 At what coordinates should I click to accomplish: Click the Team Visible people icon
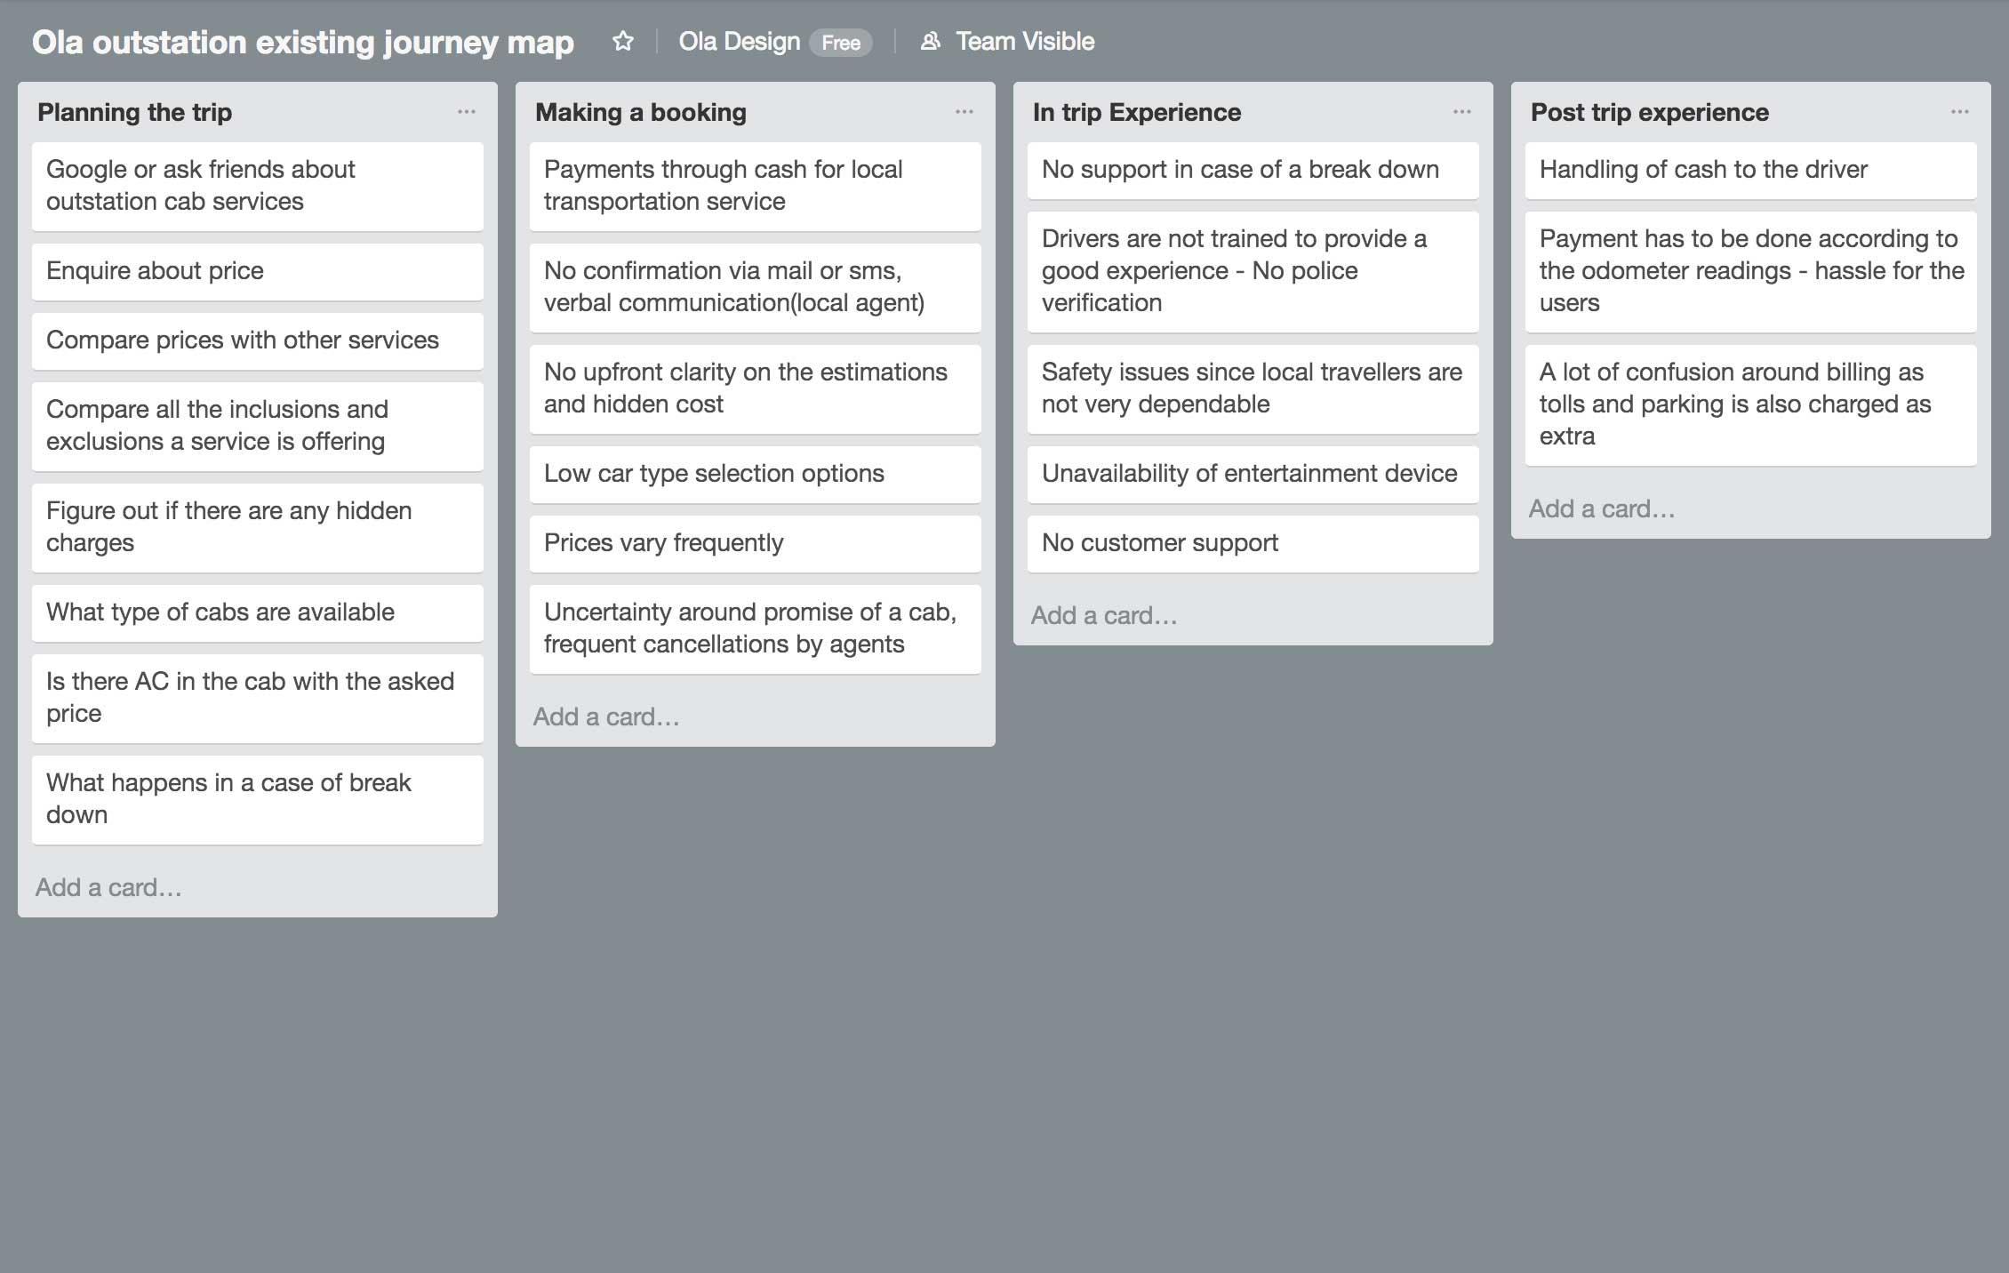(931, 41)
